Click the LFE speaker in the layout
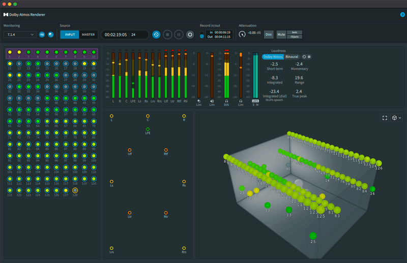 [x=148, y=129]
